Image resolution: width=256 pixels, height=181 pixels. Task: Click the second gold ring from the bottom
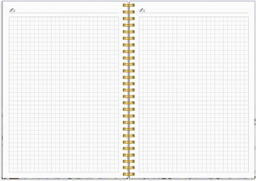(128, 168)
